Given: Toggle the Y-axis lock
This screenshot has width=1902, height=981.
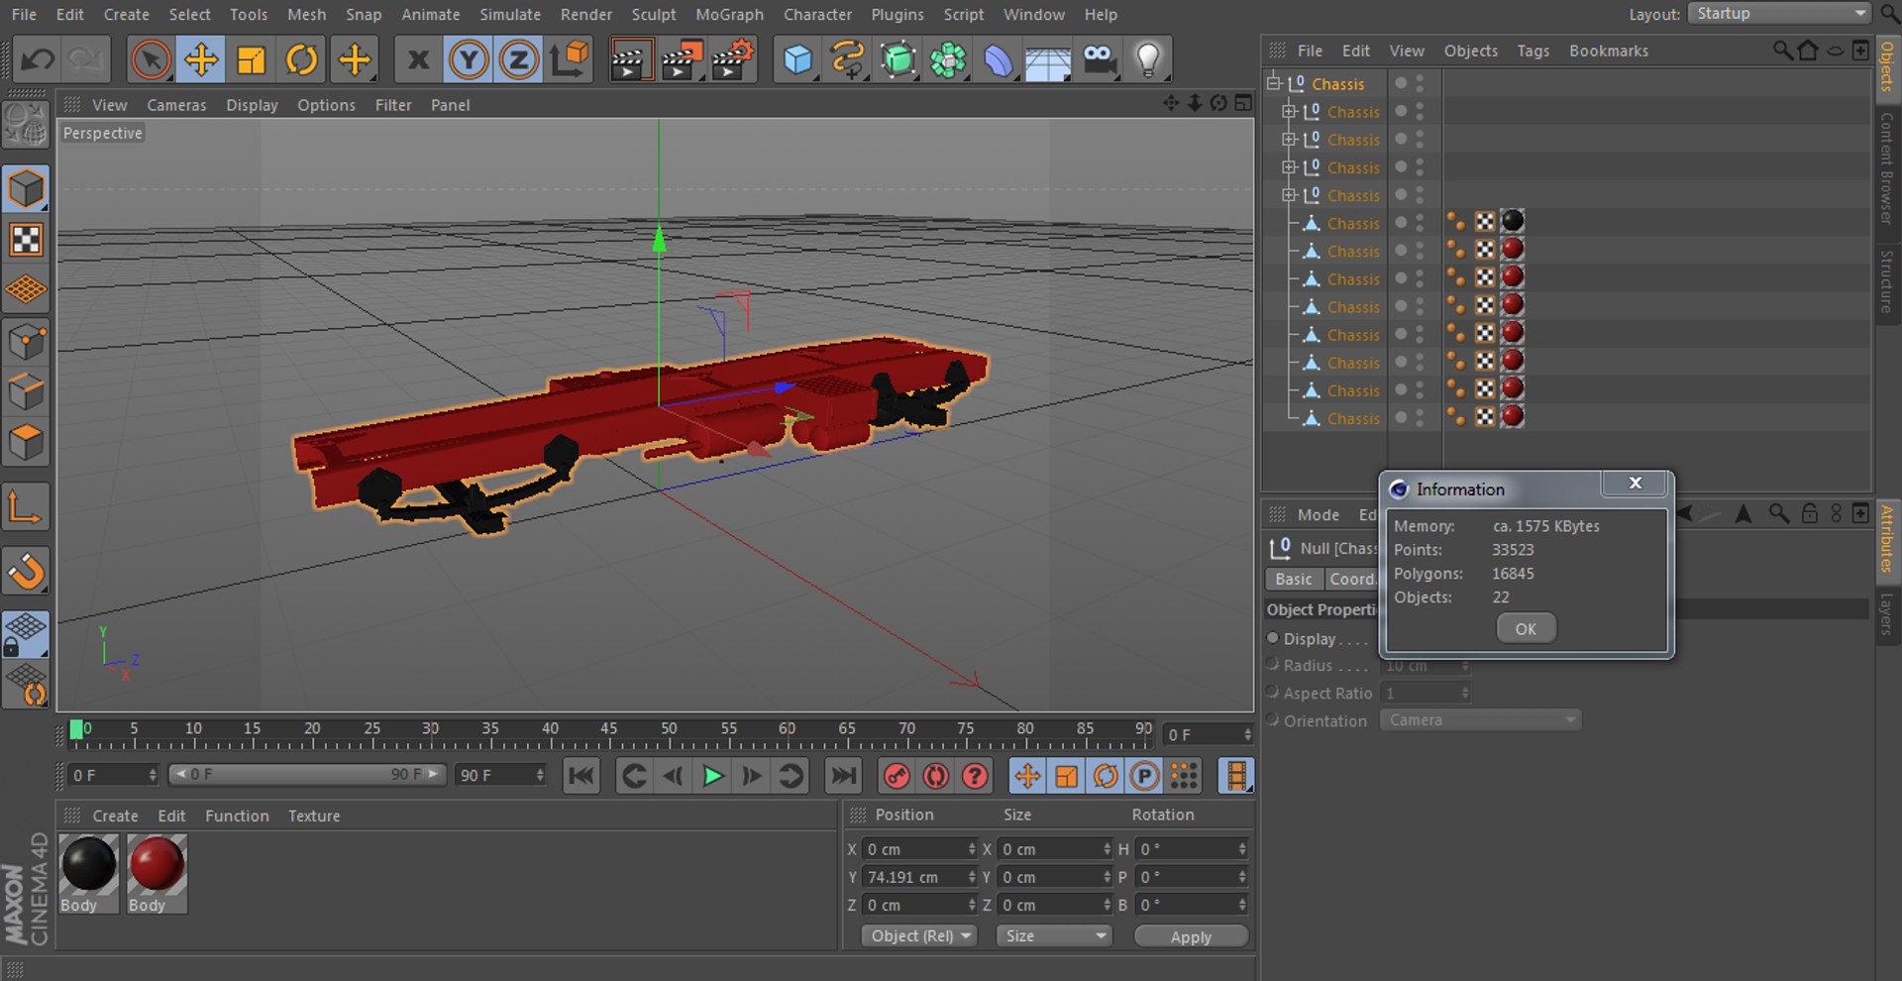Looking at the screenshot, I should coord(469,60).
